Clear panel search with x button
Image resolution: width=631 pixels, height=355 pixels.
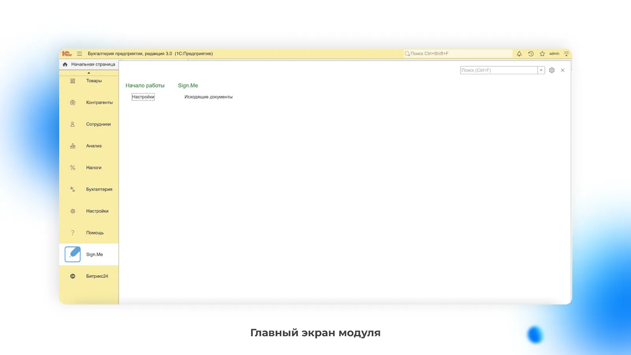[541, 70]
